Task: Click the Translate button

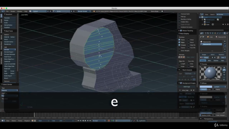Action: click(10, 18)
